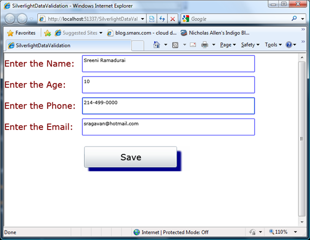This screenshot has height=240, width=310.
Task: Click the Compatibility View icon
Action: [x=152, y=19]
